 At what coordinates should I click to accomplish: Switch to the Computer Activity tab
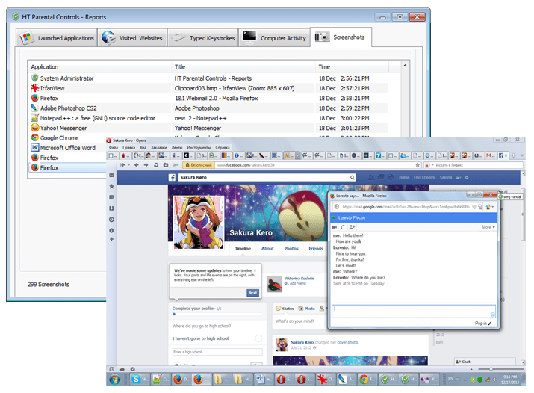click(x=274, y=38)
